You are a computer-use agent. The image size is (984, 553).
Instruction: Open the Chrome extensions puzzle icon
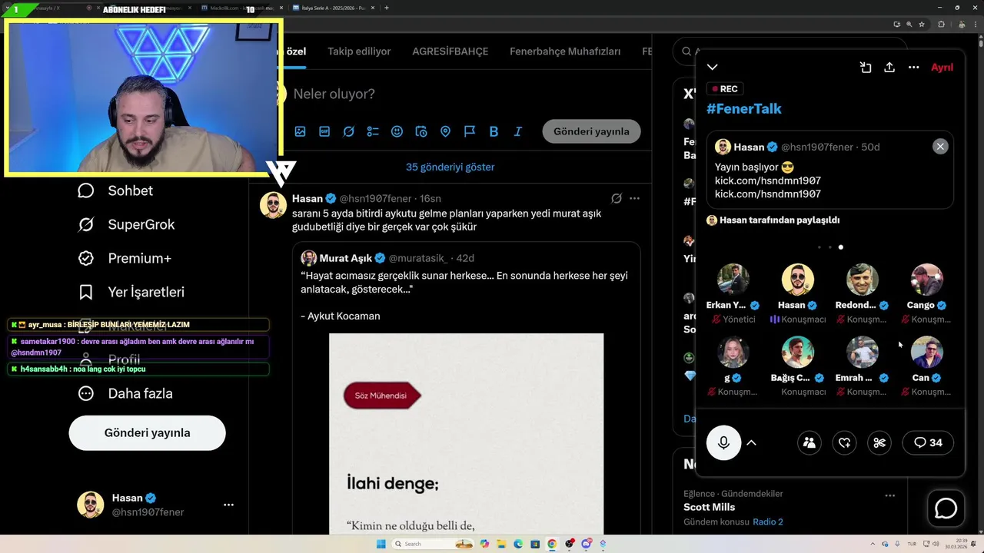[x=941, y=24]
